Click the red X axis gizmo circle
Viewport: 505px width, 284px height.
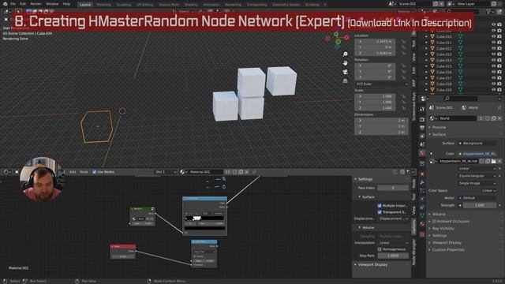tap(346, 38)
